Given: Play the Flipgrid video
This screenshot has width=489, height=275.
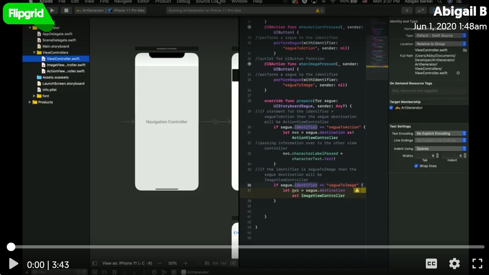Looking at the screenshot, I should point(13,264).
